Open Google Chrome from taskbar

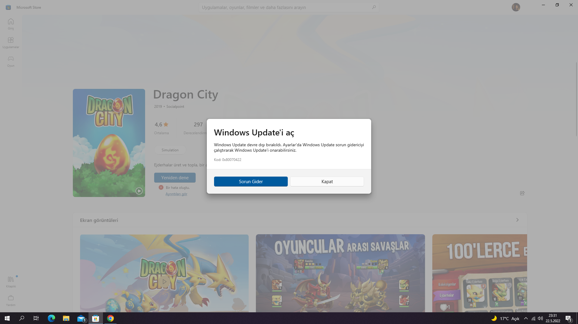[x=110, y=318]
